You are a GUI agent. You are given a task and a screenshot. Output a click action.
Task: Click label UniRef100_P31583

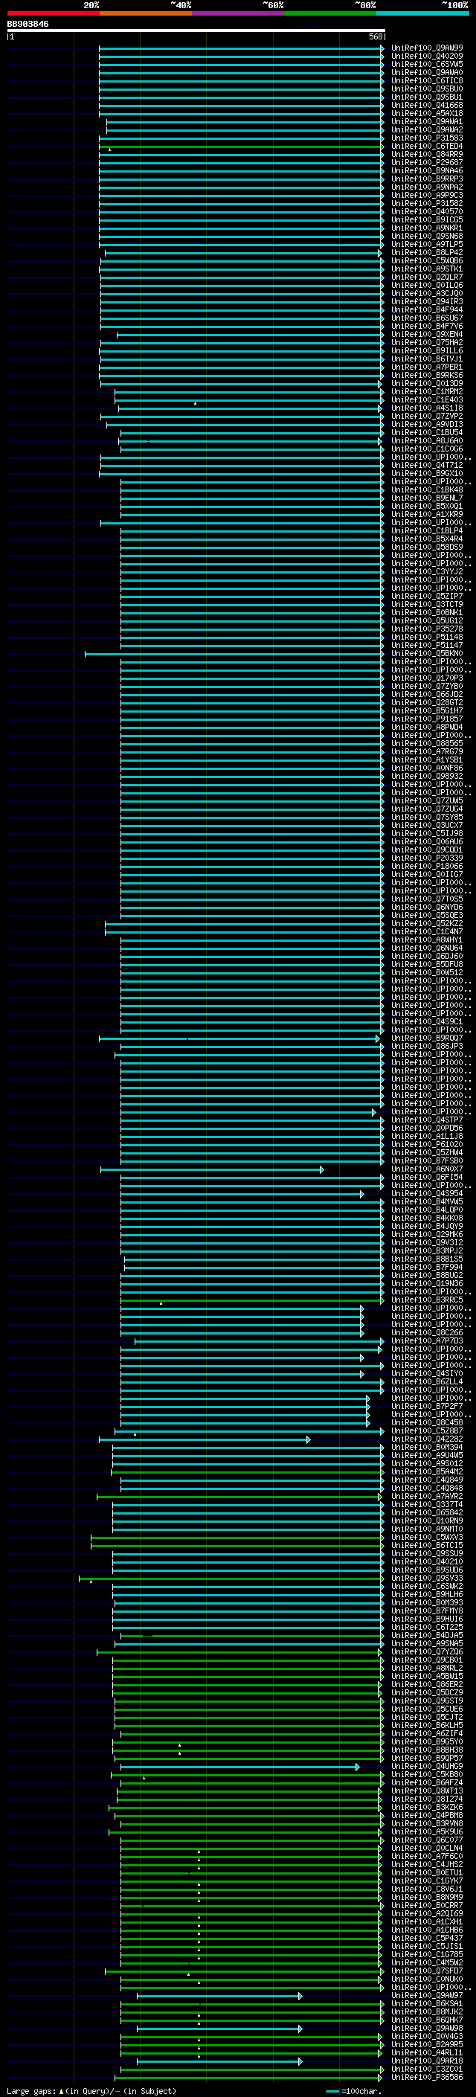(x=427, y=138)
